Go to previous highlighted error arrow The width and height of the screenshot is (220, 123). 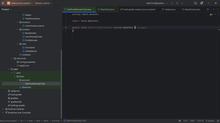[x=216, y=14]
